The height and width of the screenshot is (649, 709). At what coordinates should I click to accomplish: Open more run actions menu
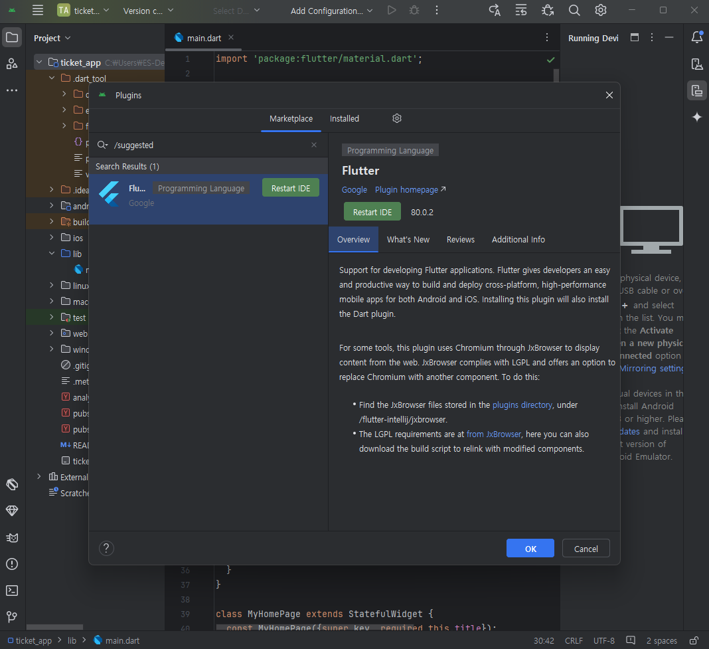(x=436, y=11)
